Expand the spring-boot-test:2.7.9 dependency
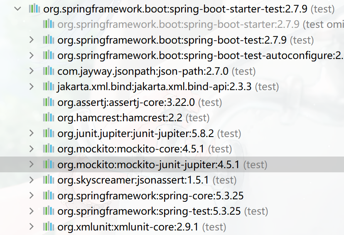The width and height of the screenshot is (344, 235). coord(32,40)
